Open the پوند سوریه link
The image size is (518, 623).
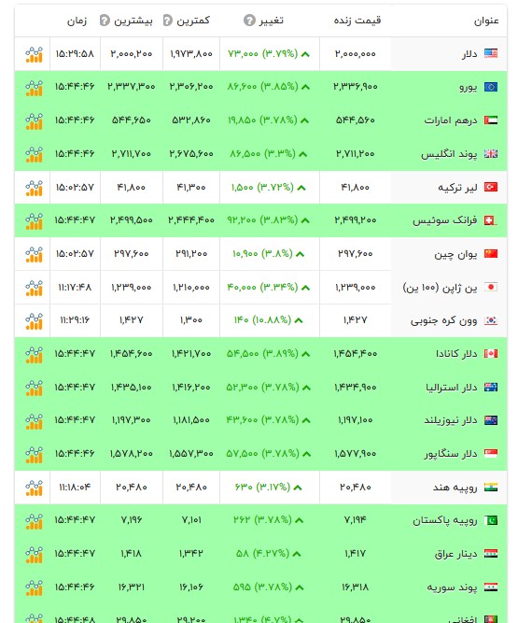click(x=452, y=588)
